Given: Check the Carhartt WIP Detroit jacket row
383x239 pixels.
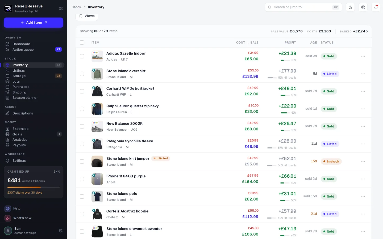Looking at the screenshot, I should (x=82, y=91).
